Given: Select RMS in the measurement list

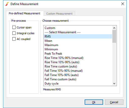Looking at the screenshot, I should coord(78,37).
